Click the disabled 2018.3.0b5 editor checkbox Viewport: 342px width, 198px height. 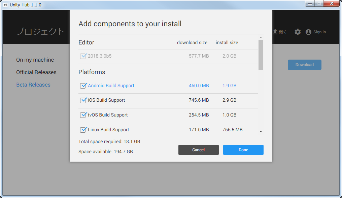click(x=83, y=56)
